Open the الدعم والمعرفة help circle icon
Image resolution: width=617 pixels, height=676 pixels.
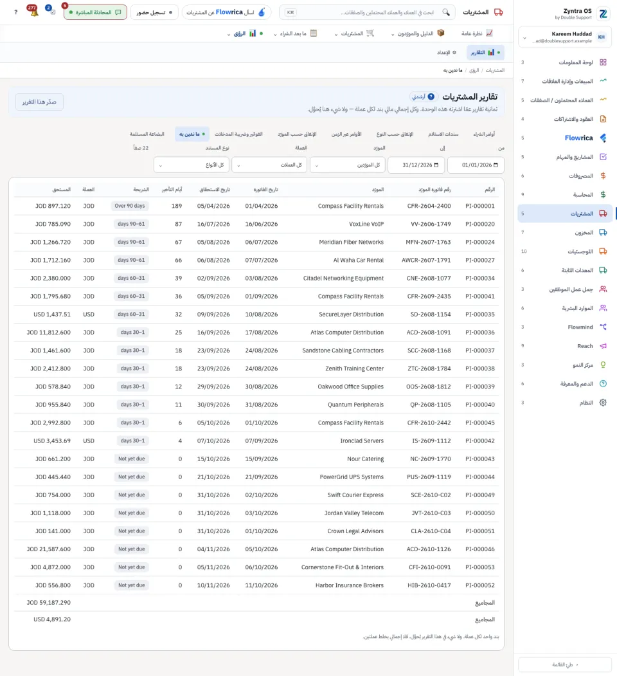[603, 384]
